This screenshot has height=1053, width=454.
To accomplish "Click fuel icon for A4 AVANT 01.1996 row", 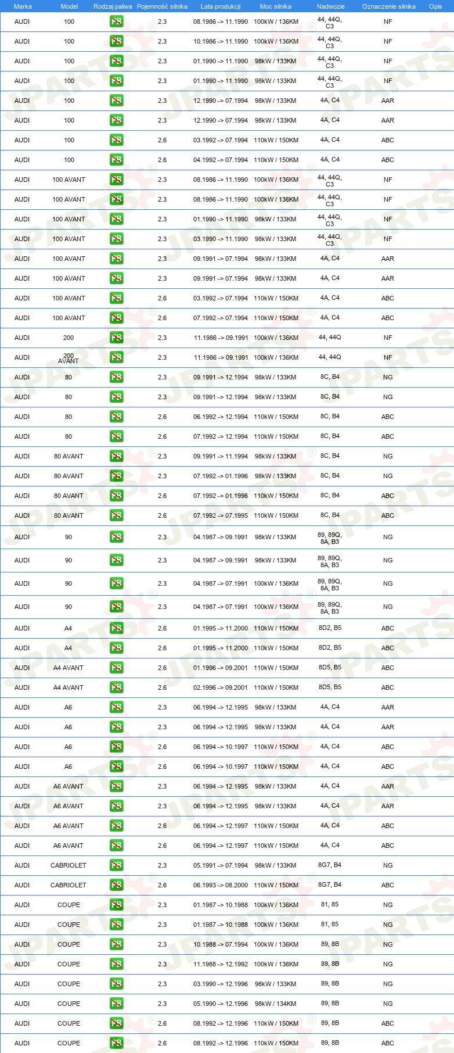I will (x=116, y=668).
